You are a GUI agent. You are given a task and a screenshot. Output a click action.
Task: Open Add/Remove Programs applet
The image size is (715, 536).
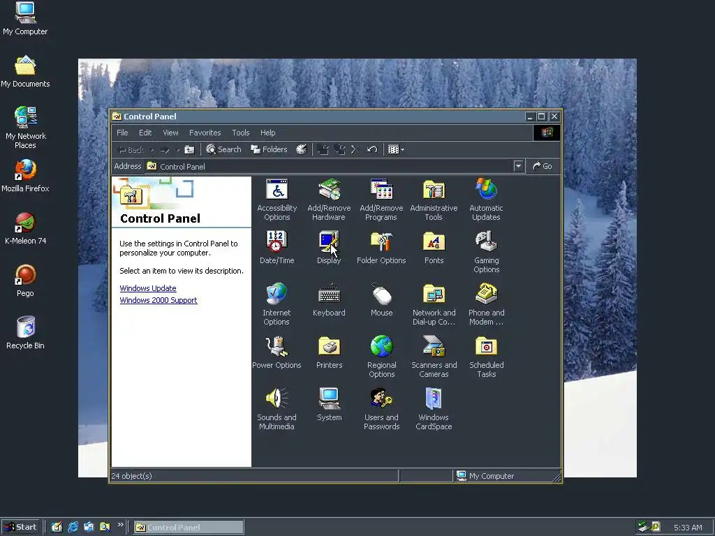pos(381,200)
